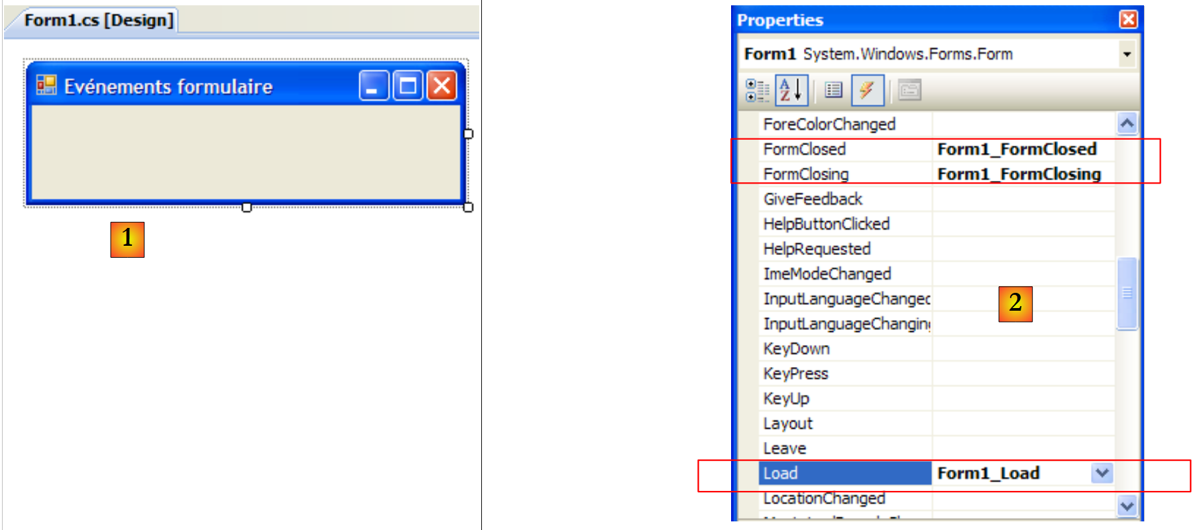Close the Properties panel
Screen dimensions: 1201x530
(1128, 20)
